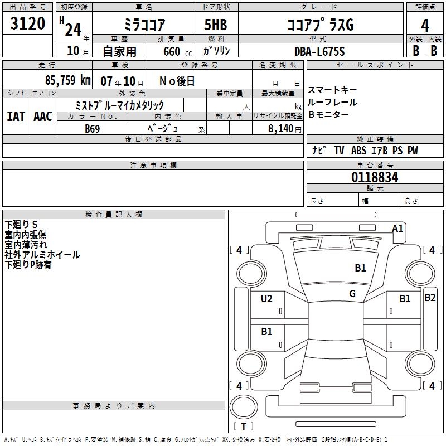
Task: Click the 事務局よりご案内 header
Action: click(x=114, y=406)
